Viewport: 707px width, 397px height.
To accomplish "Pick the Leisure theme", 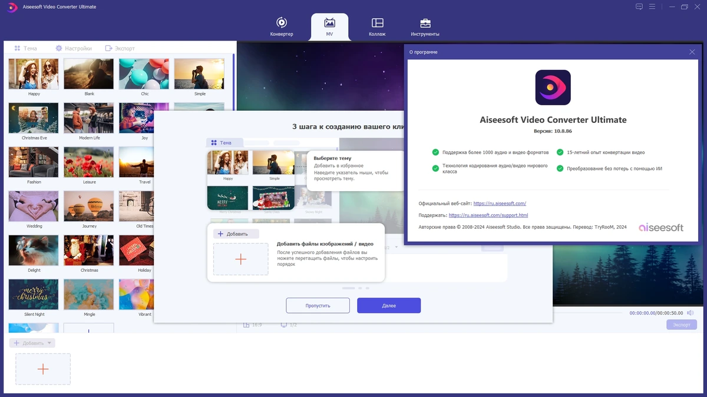I will point(89,162).
